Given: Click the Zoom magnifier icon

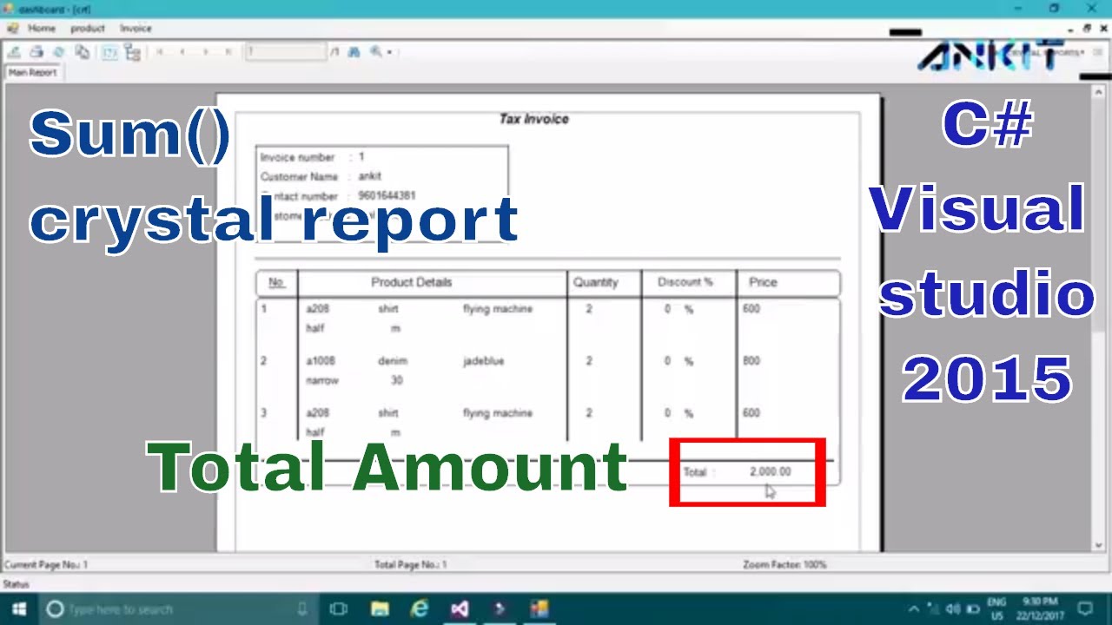Looking at the screenshot, I should point(376,52).
